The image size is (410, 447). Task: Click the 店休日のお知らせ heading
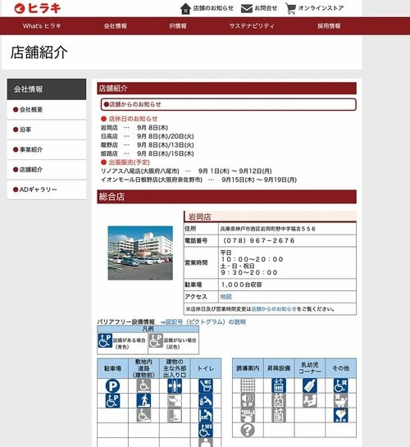[129, 119]
